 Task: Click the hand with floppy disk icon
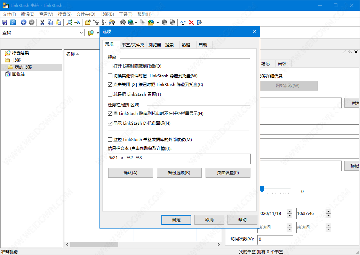tap(173, 22)
